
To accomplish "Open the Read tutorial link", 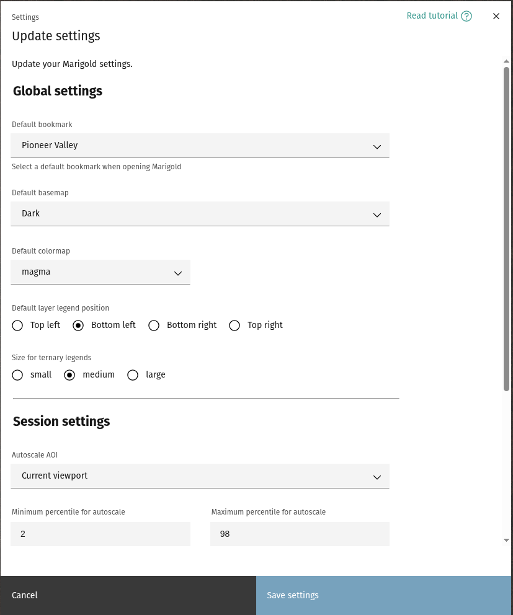I will tap(432, 15).
